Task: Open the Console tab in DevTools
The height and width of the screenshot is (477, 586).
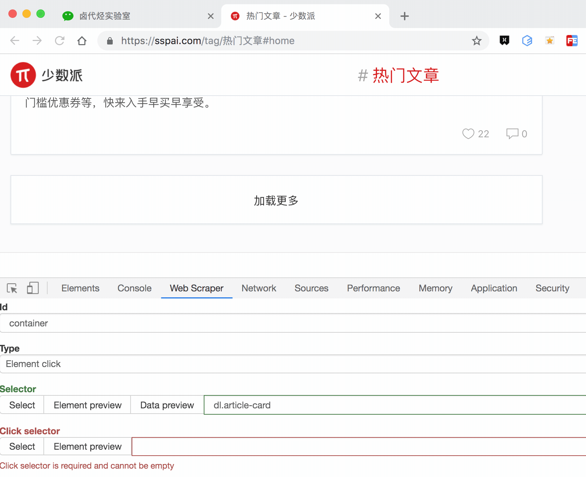Action: coord(134,288)
